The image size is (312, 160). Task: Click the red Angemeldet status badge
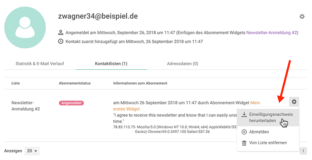click(71, 103)
